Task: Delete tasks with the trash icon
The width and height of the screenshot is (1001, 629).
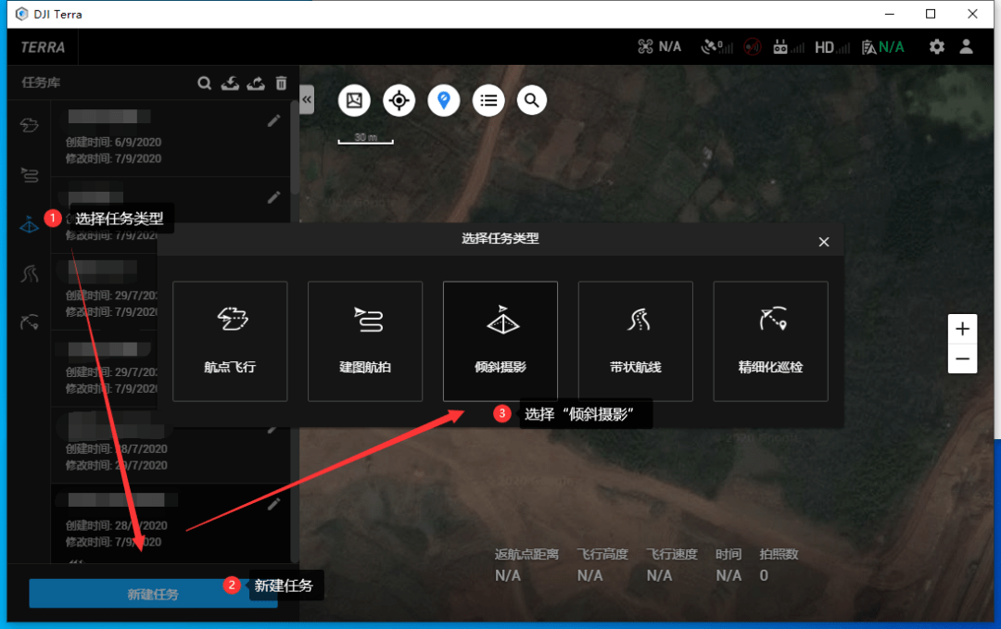Action: [282, 83]
